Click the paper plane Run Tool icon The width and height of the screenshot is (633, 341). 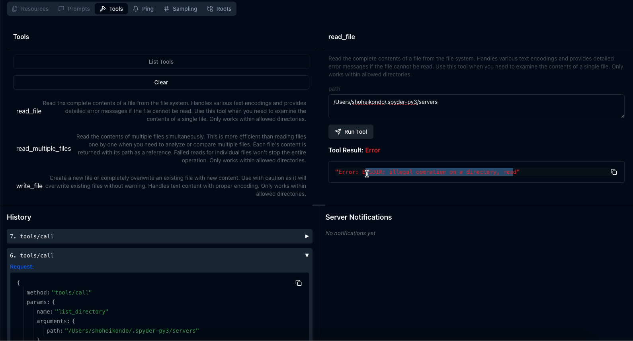coord(338,132)
